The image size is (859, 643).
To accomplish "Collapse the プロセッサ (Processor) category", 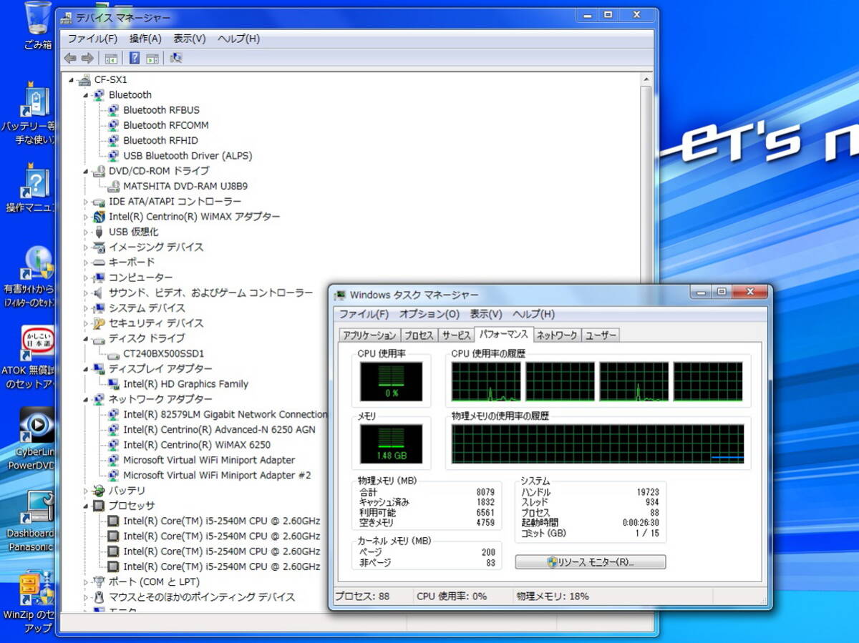I will [87, 506].
